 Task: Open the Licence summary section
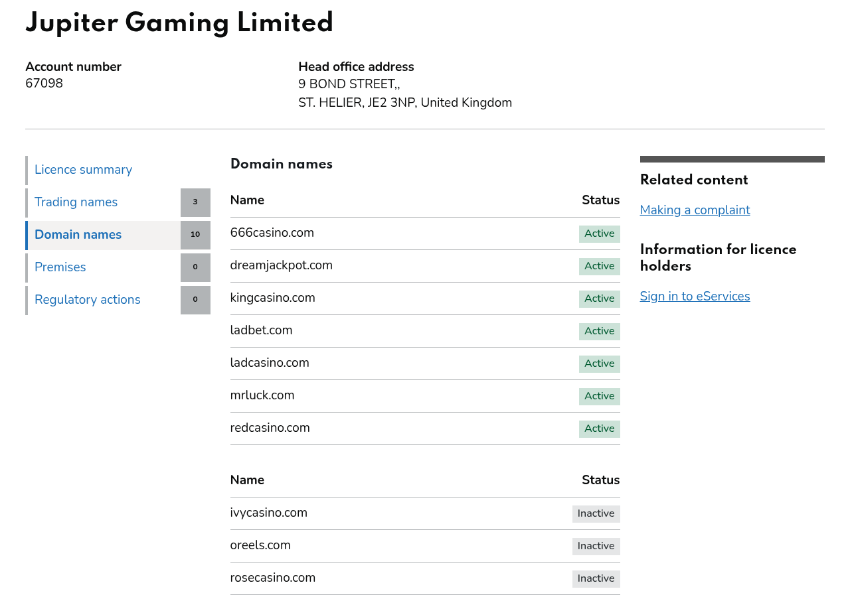(84, 170)
